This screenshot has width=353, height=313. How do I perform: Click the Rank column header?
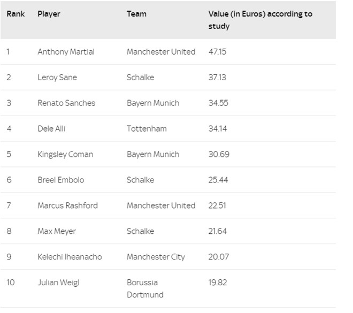coord(16,14)
